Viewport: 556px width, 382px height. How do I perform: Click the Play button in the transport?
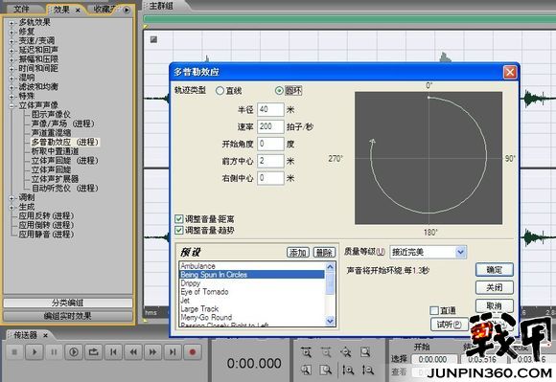[35, 352]
